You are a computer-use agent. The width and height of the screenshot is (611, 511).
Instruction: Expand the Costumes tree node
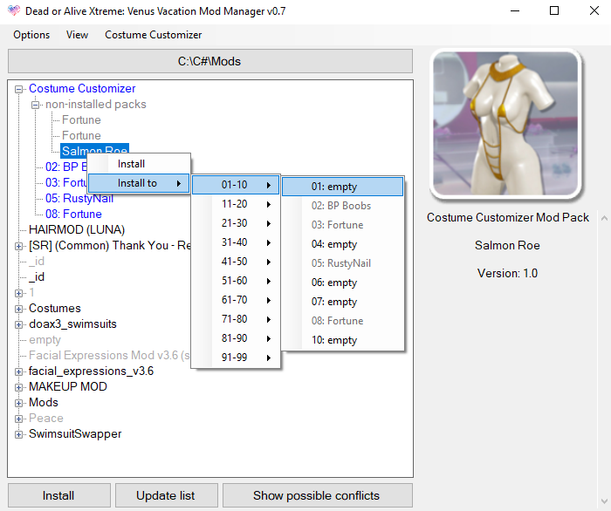point(18,309)
